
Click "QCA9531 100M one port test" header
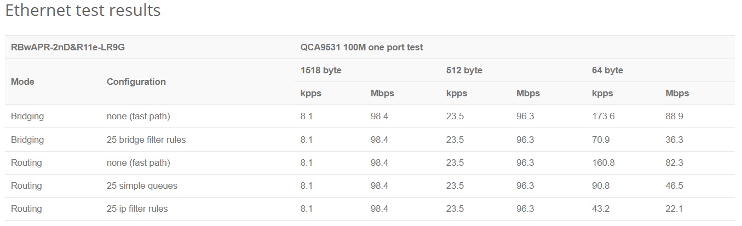[361, 47]
